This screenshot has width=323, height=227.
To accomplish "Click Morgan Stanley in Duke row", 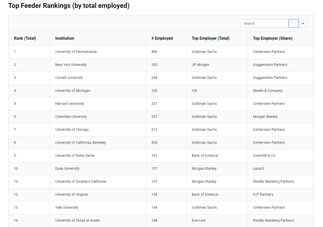I will click(x=204, y=168).
